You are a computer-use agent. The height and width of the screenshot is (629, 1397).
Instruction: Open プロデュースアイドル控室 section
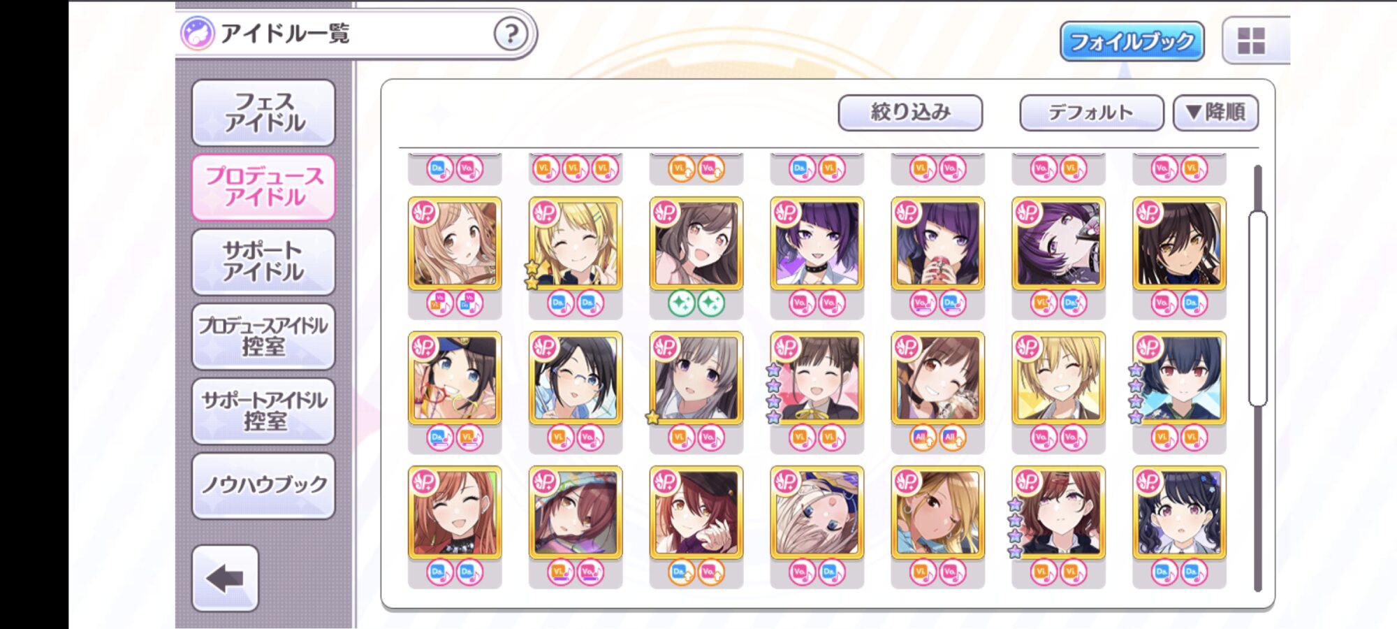[x=263, y=336]
